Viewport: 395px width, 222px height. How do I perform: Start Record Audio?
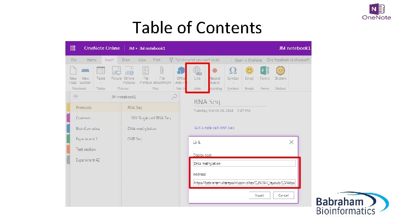215,75
